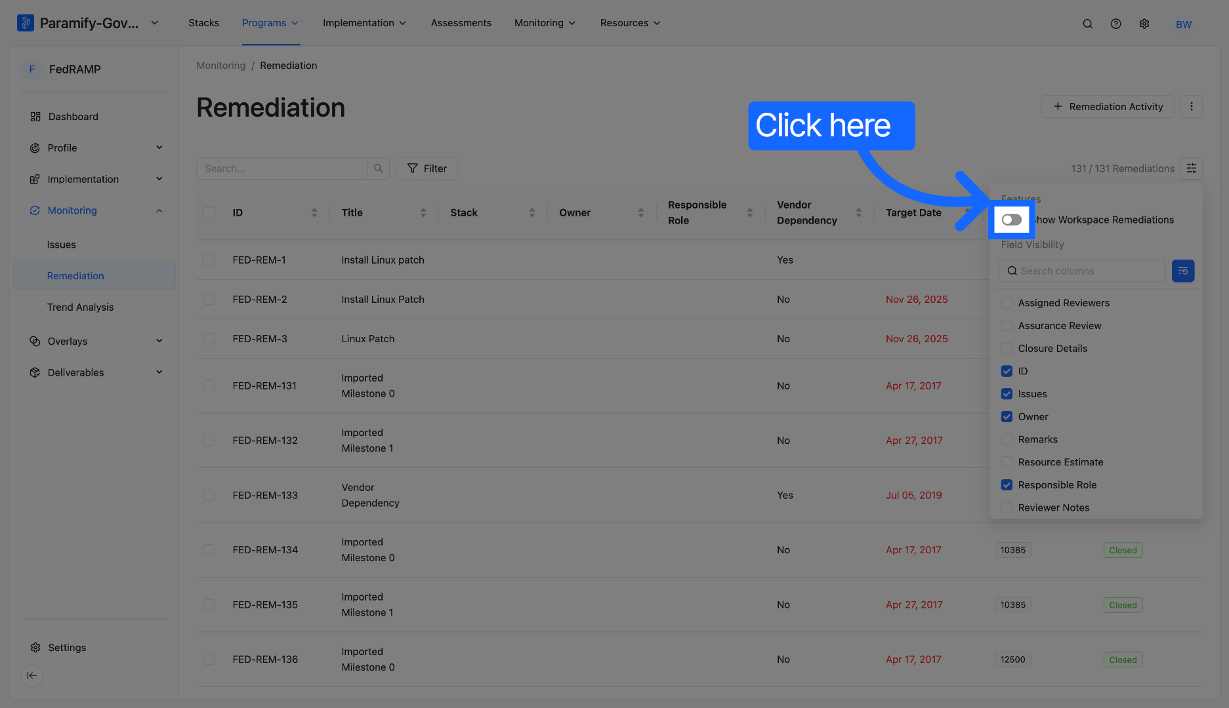Open the settings gear in top bar
Viewport: 1229px width, 708px height.
[1144, 24]
